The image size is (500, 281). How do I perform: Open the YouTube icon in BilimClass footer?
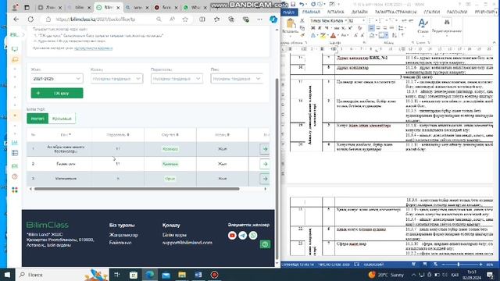coord(232,236)
